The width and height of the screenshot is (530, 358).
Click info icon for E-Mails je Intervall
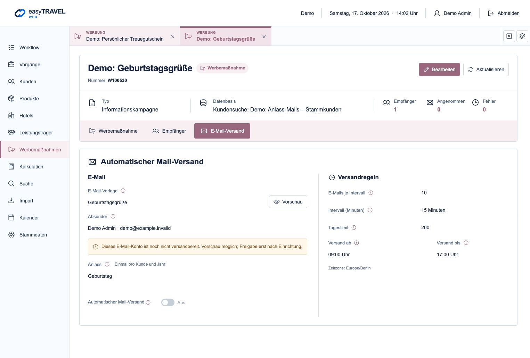click(x=371, y=193)
